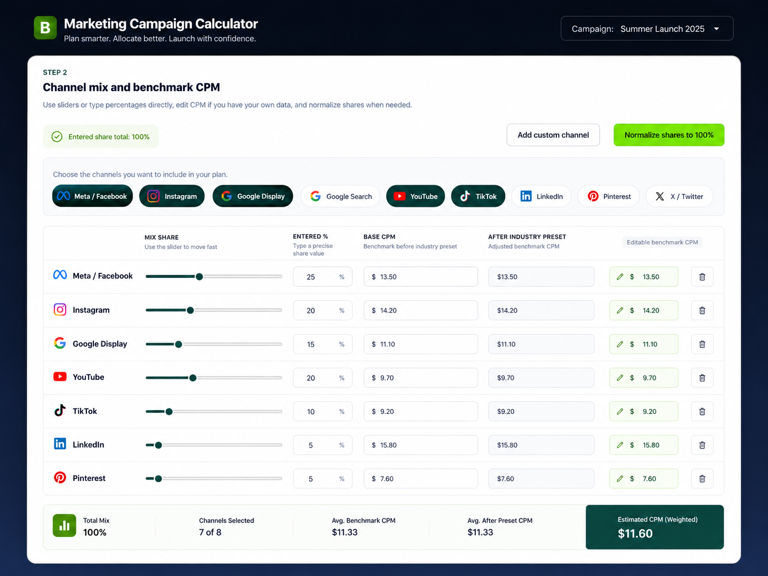
Task: Click the Google logo in the Google Display row
Action: point(60,343)
